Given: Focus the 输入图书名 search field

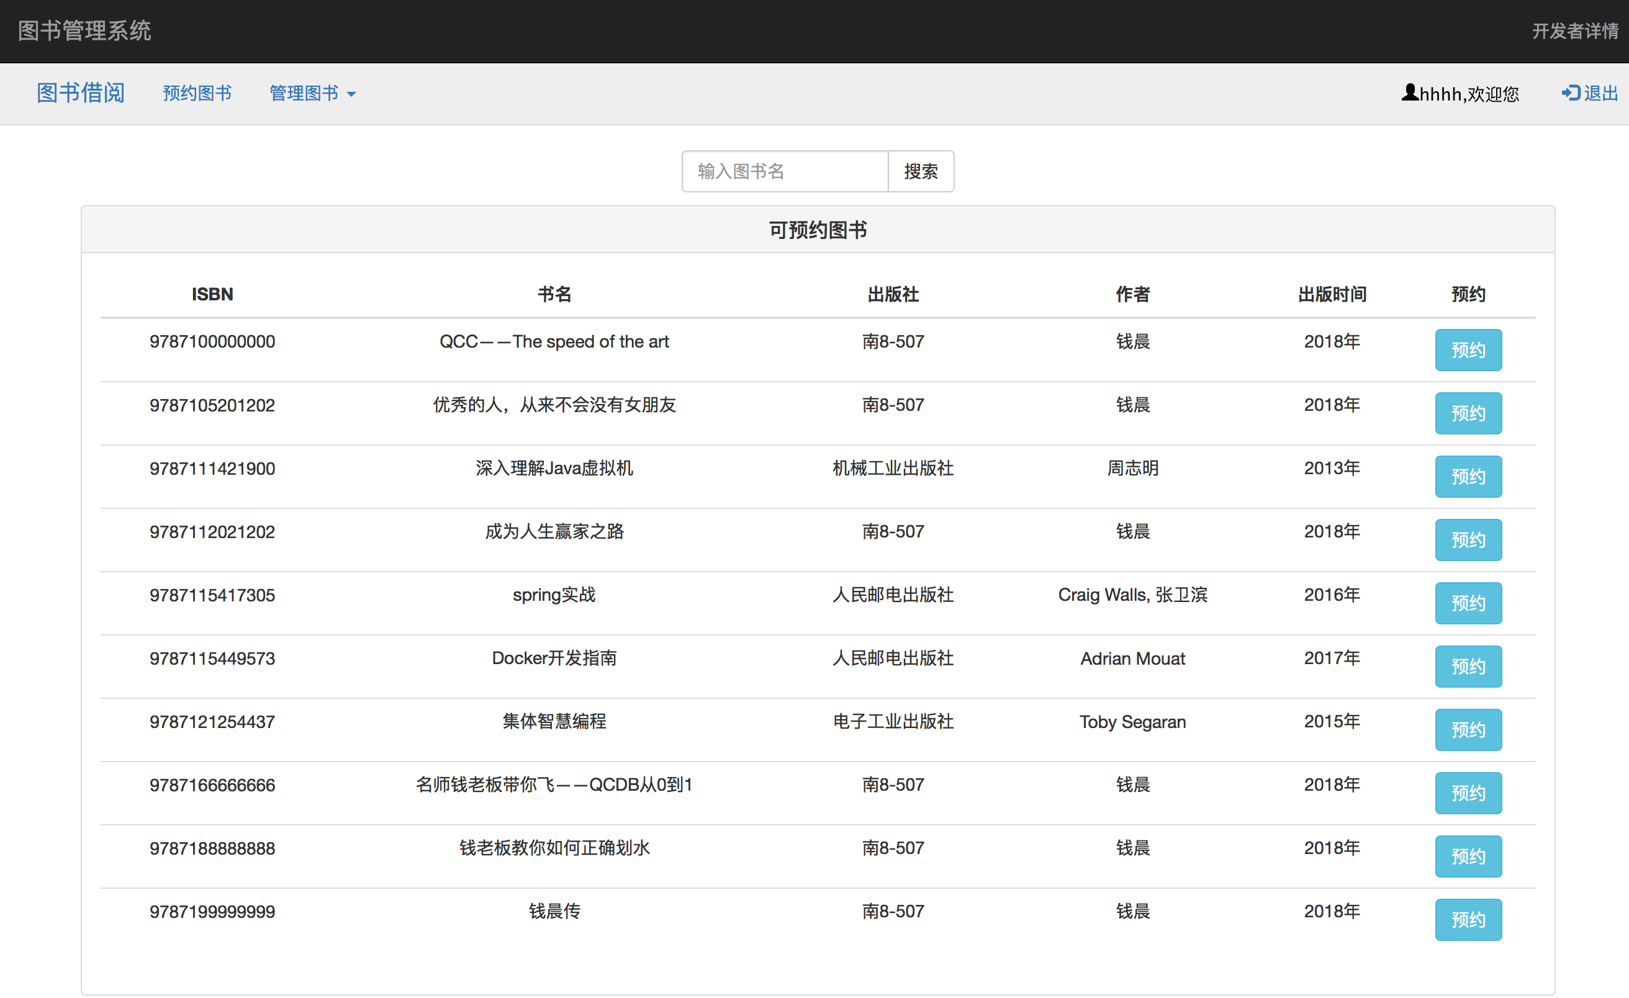Looking at the screenshot, I should [785, 171].
